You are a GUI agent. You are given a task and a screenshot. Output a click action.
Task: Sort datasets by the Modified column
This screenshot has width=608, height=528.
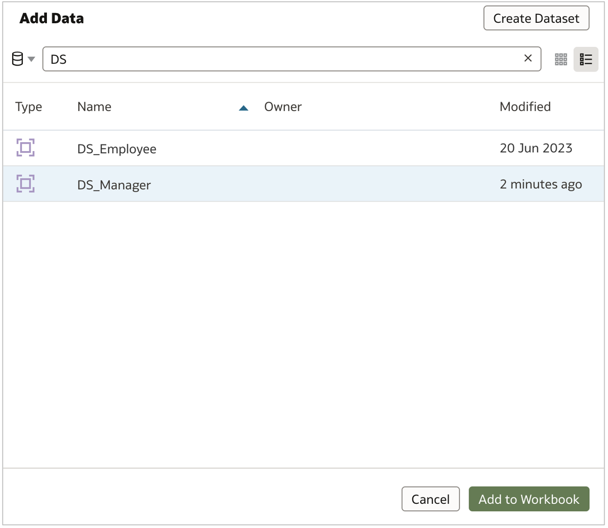click(x=525, y=106)
